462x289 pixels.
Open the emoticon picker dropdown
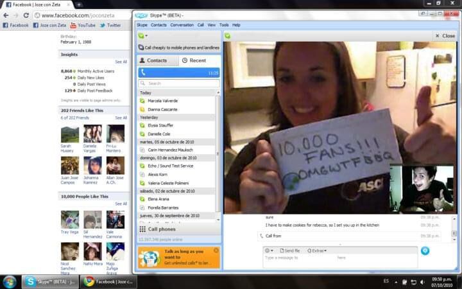click(x=269, y=250)
